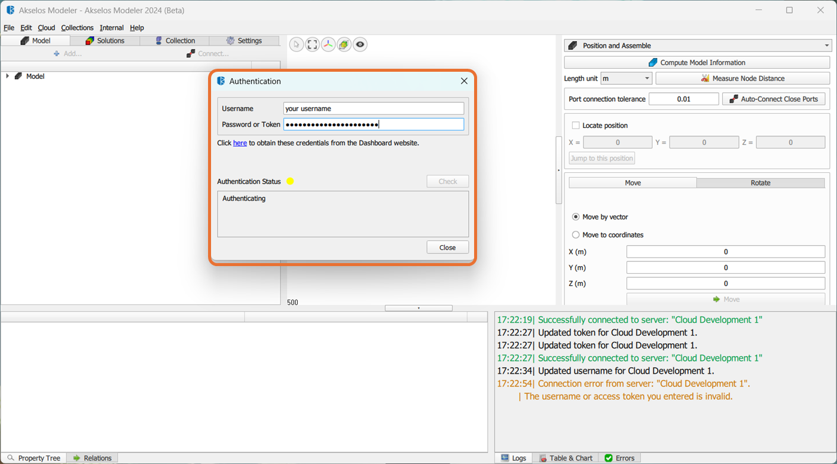Click the green-arrow Move button
The width and height of the screenshot is (837, 464).
pyautogui.click(x=726, y=299)
